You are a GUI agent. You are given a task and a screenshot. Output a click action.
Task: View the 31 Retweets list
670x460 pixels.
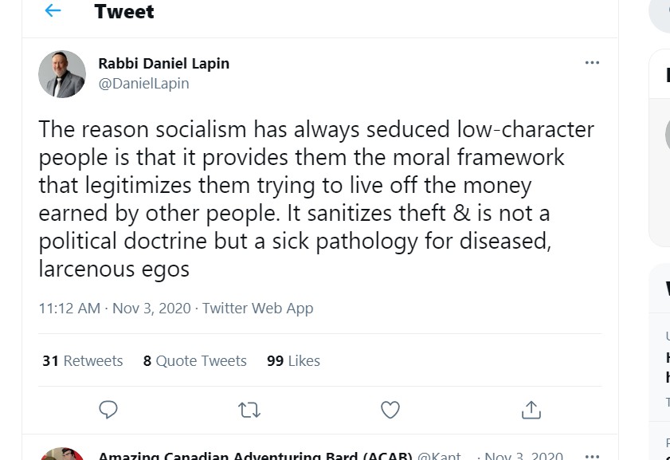(x=83, y=361)
